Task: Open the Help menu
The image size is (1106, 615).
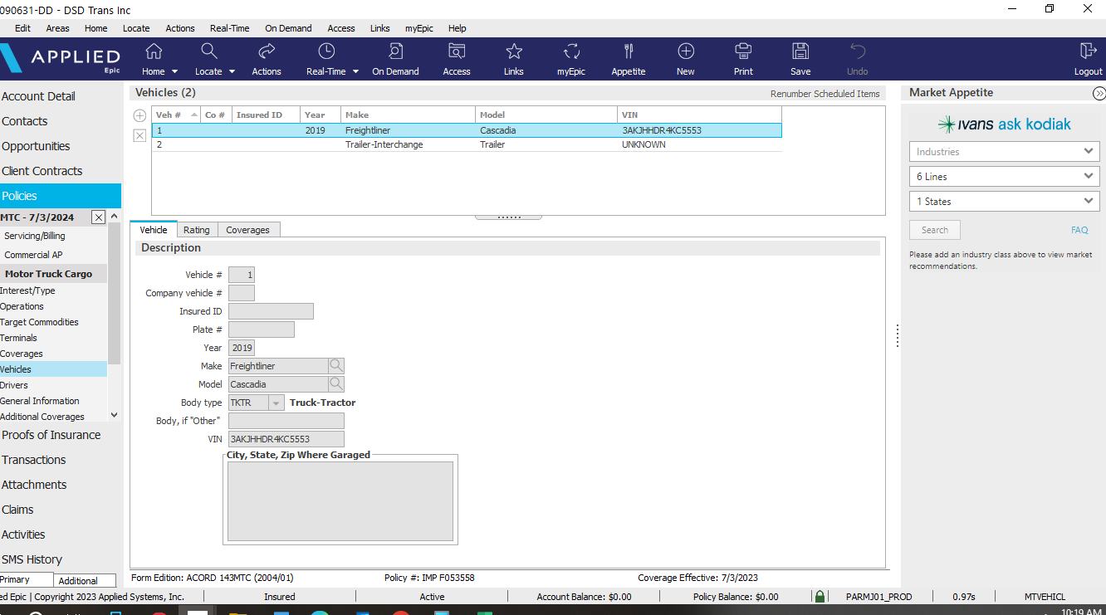Action: pos(458,28)
